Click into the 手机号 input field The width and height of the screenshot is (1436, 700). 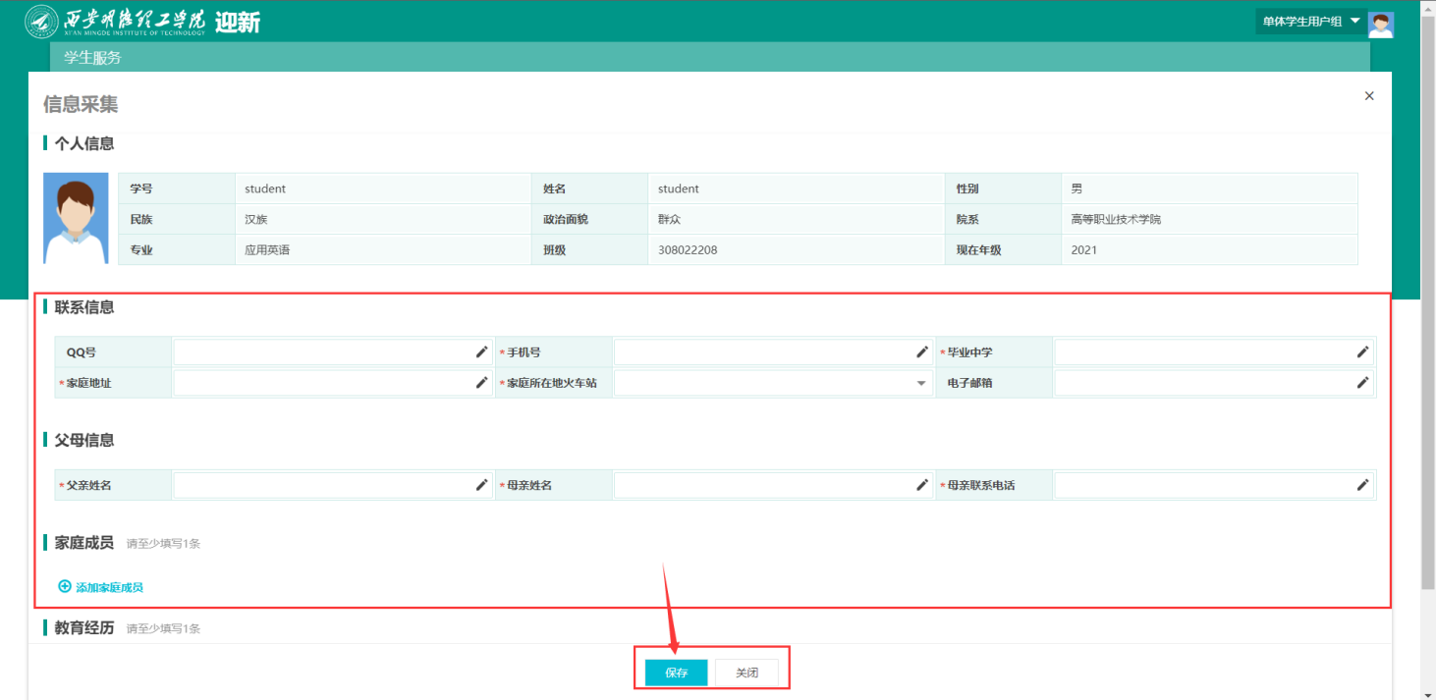pos(761,351)
